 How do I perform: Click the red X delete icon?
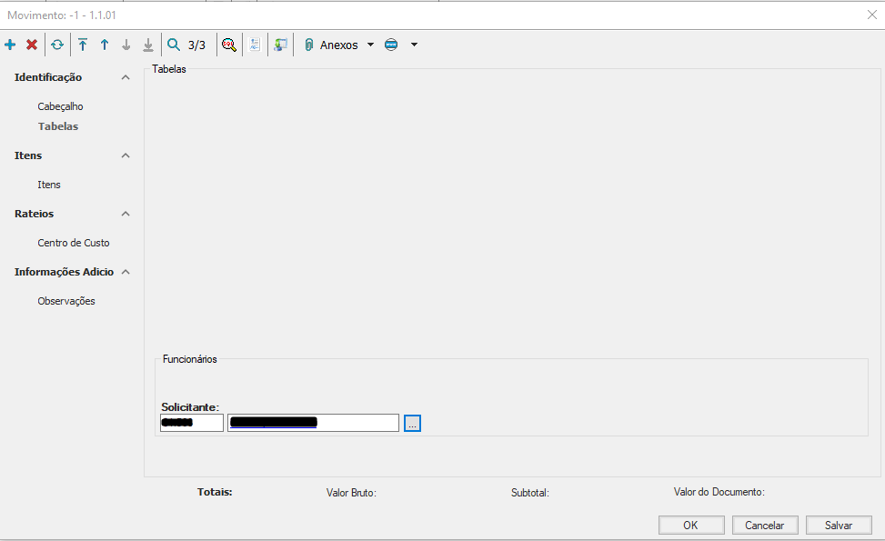[32, 45]
